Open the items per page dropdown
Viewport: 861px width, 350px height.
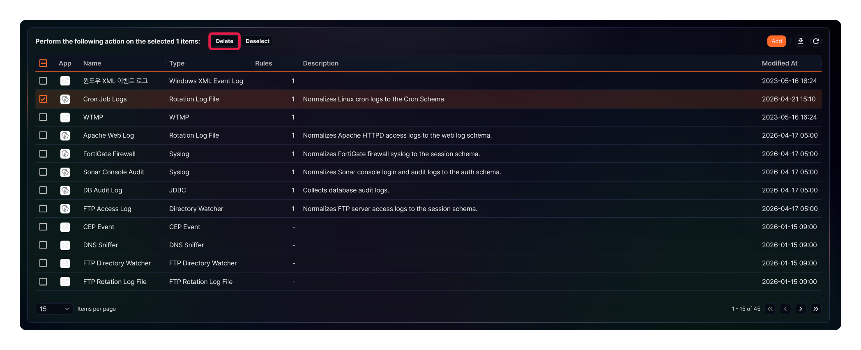54,309
